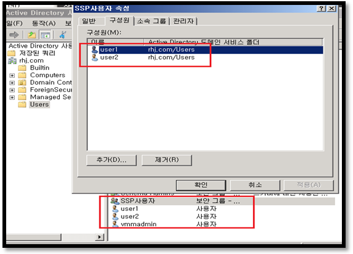Screen dimensions: 353x254
Task: Click rhj.com/Users path of user2
Action: pos(172,57)
